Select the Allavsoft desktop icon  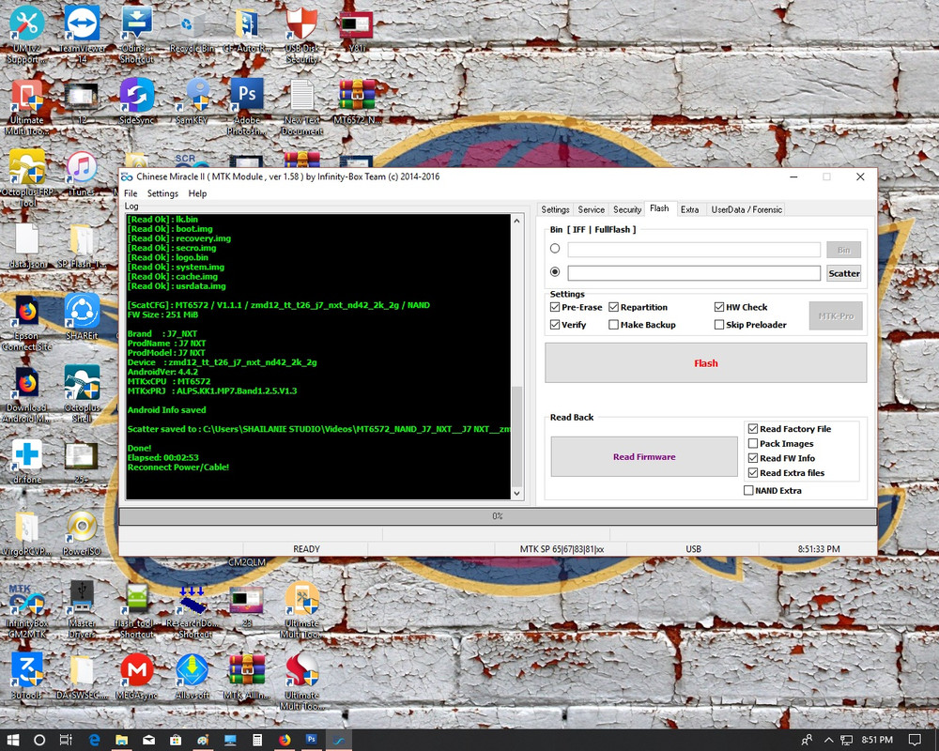click(192, 677)
